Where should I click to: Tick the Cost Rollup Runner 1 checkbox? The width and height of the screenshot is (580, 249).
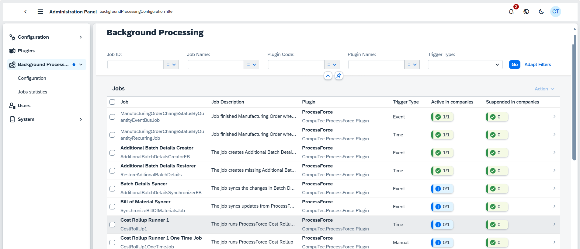[x=112, y=225]
